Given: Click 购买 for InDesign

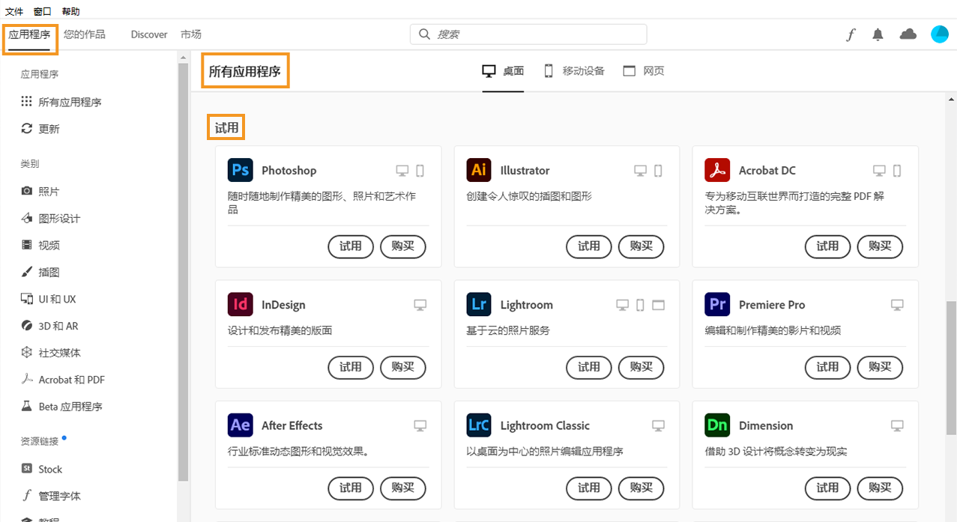Looking at the screenshot, I should pyautogui.click(x=403, y=368).
